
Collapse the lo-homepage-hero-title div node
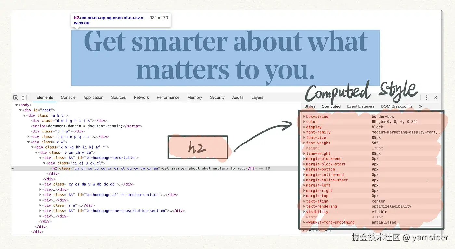[x=40, y=158]
